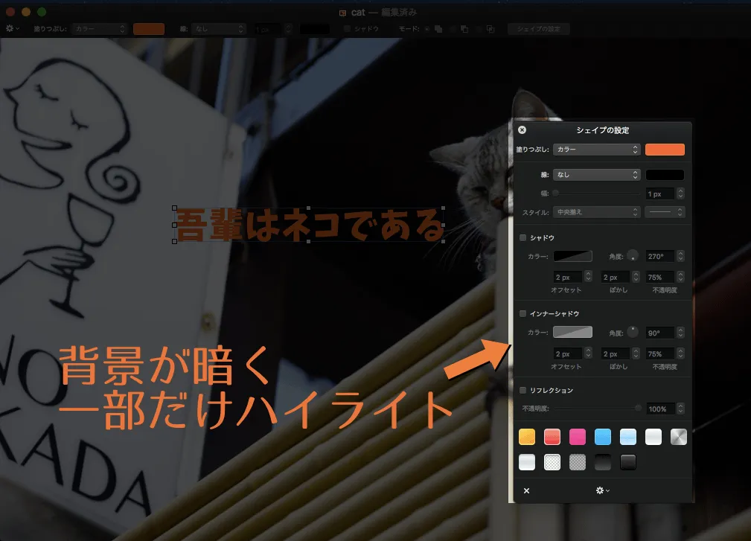Click the シェイプの設定 toolbar button
The image size is (751, 541).
click(x=538, y=29)
